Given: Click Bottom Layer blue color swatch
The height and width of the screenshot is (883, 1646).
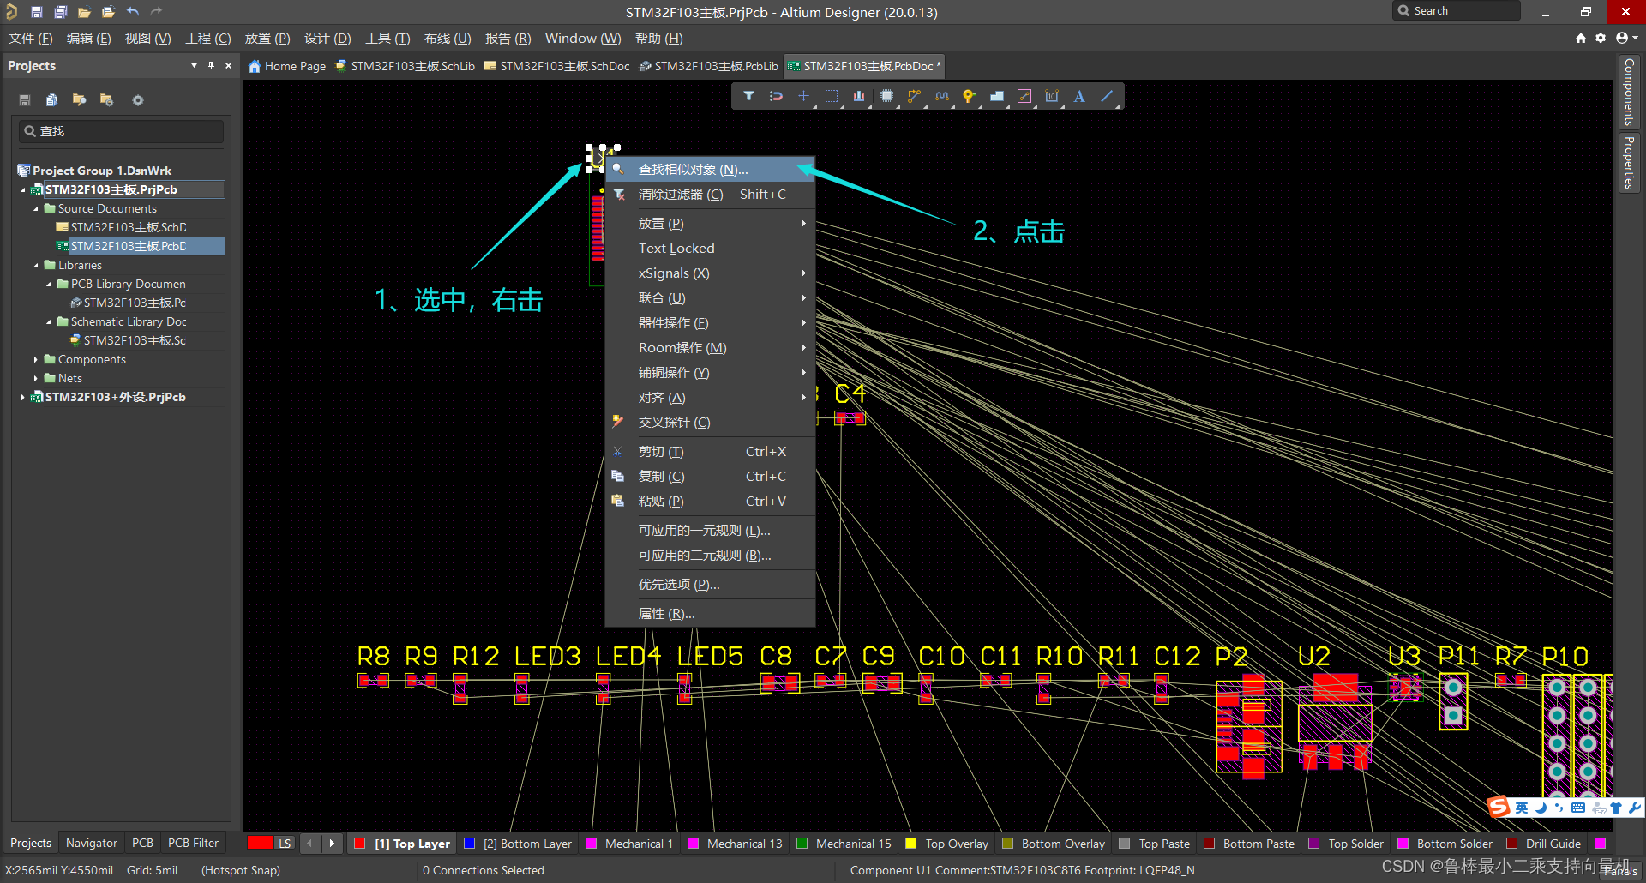Looking at the screenshot, I should 470,844.
